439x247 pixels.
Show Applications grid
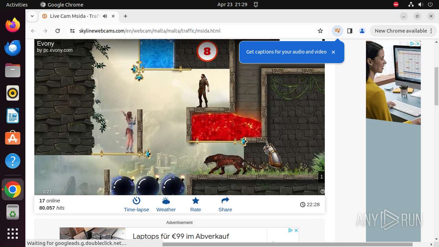pyautogui.click(x=13, y=234)
